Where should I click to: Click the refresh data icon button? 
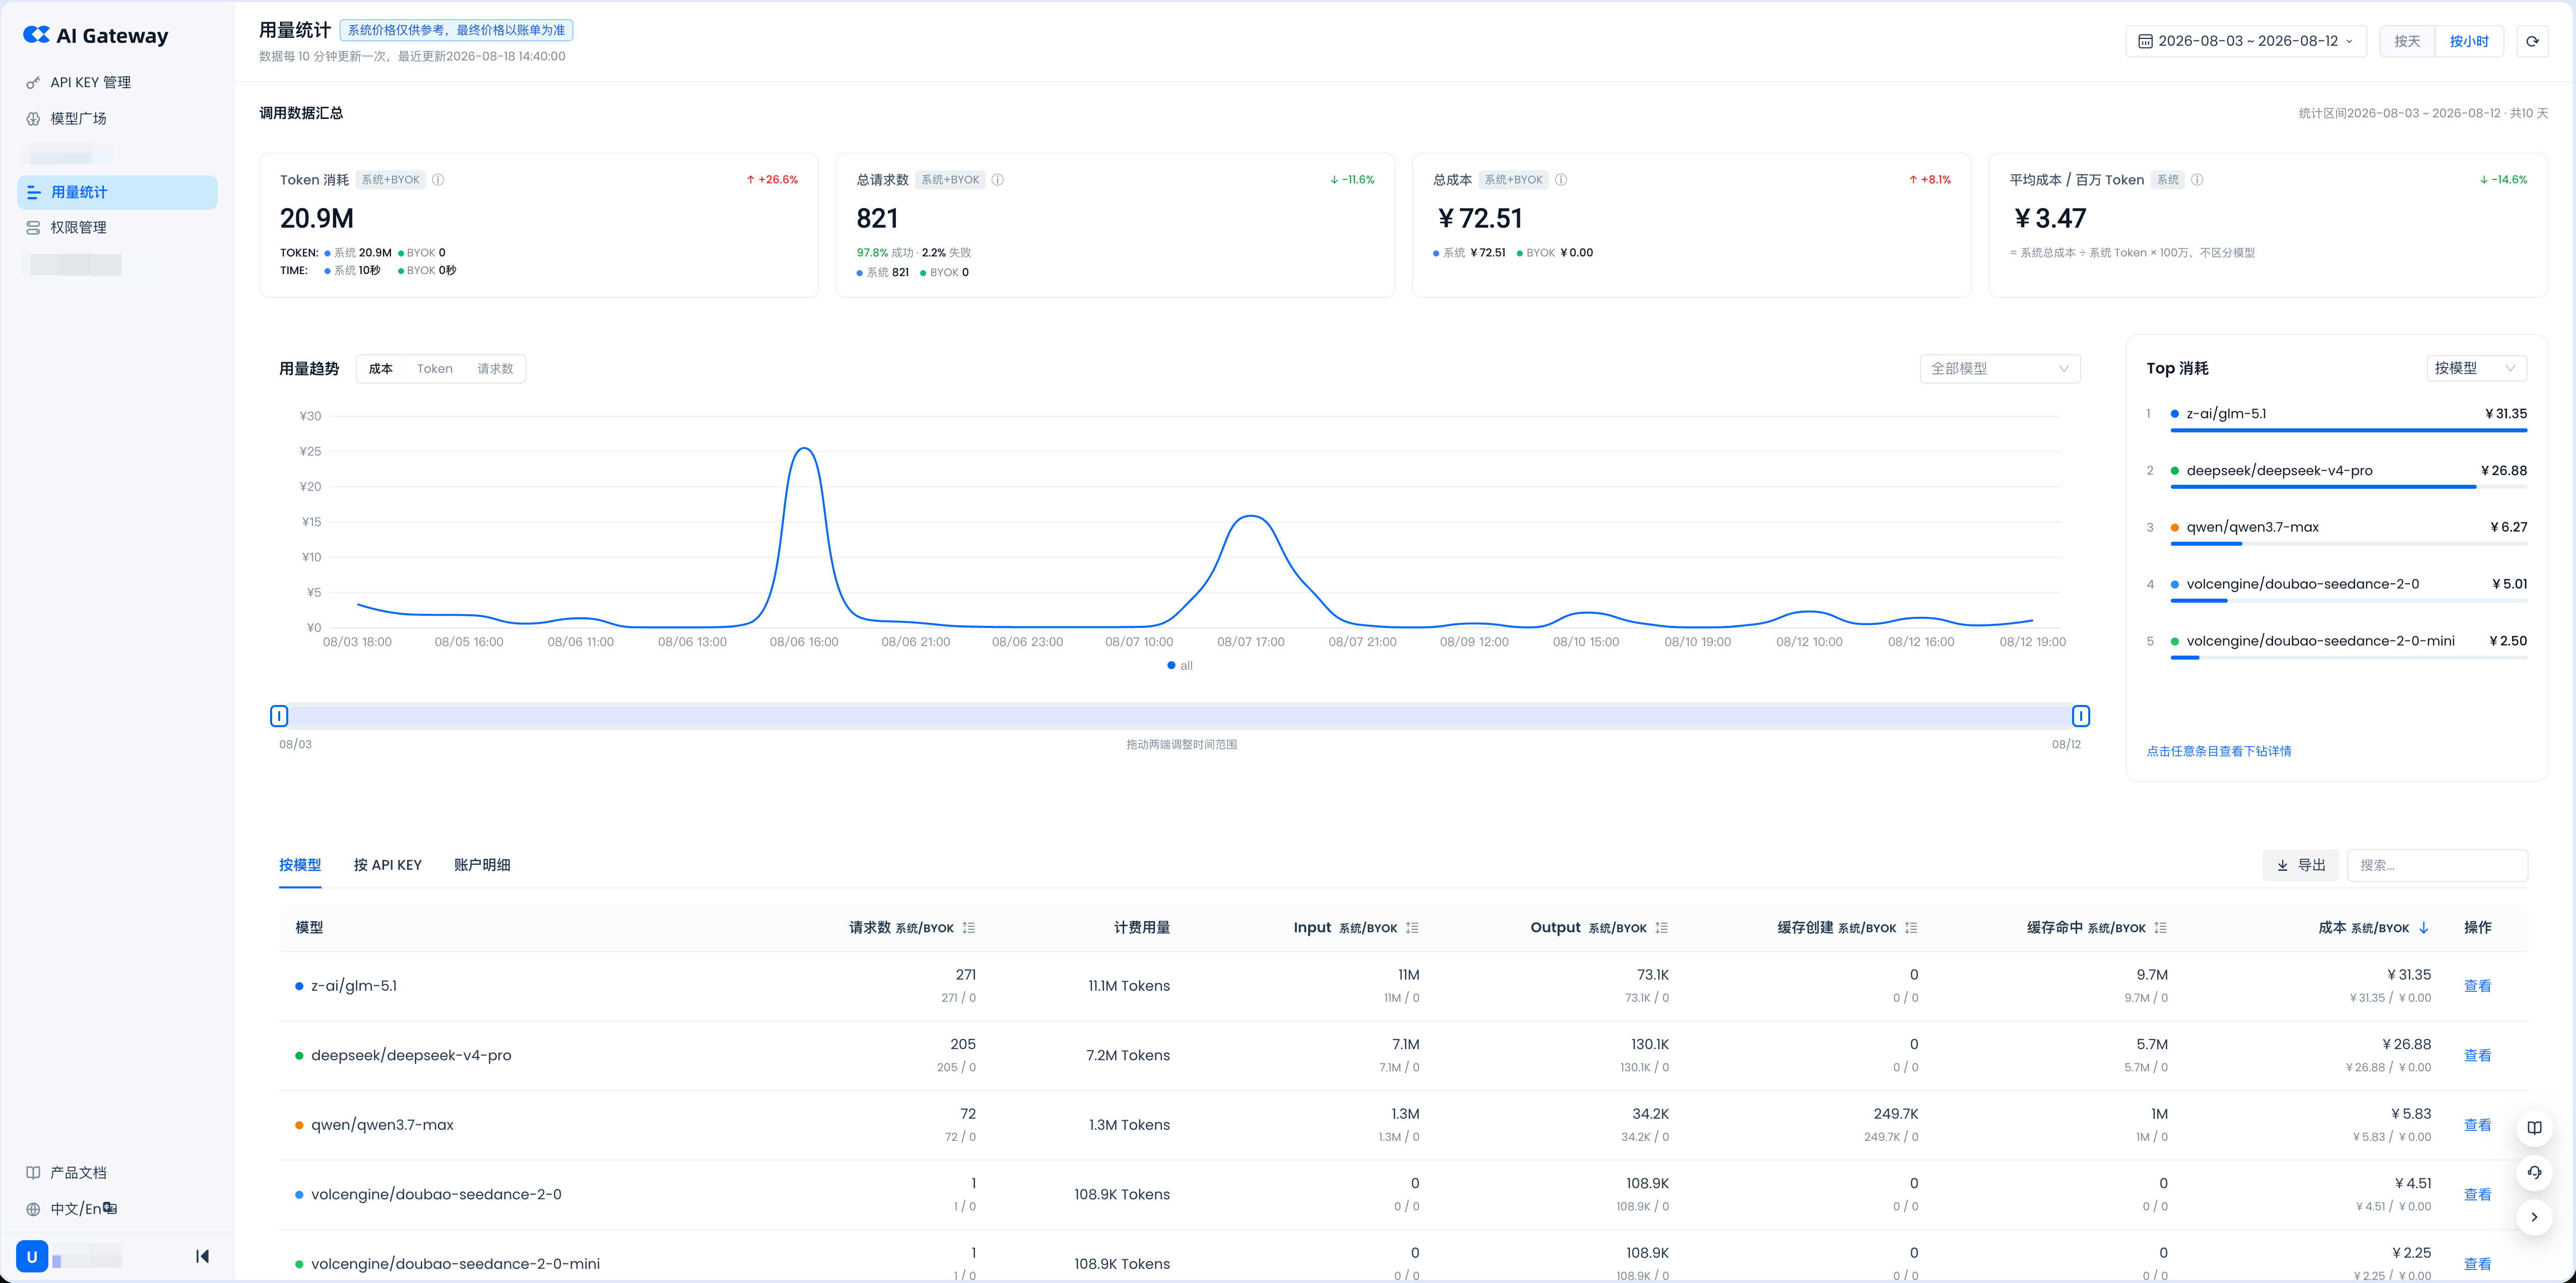(x=2532, y=41)
